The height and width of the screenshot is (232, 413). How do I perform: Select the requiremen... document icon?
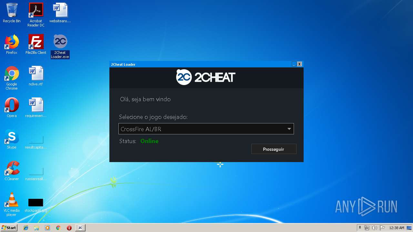pos(36,108)
